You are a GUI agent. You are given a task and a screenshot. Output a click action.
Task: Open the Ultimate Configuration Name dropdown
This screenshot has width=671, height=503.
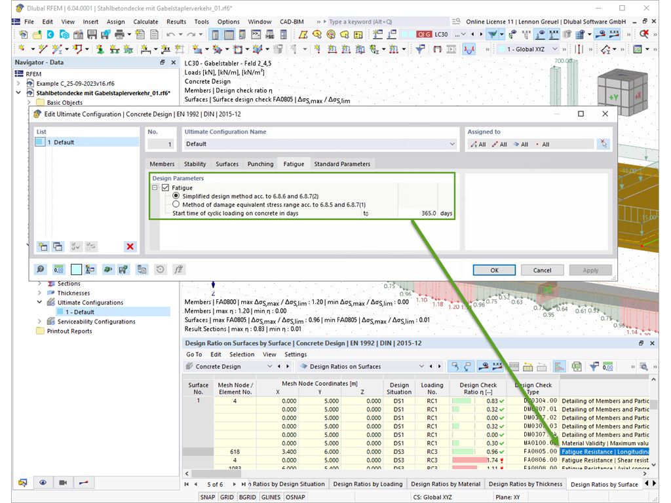(452, 144)
